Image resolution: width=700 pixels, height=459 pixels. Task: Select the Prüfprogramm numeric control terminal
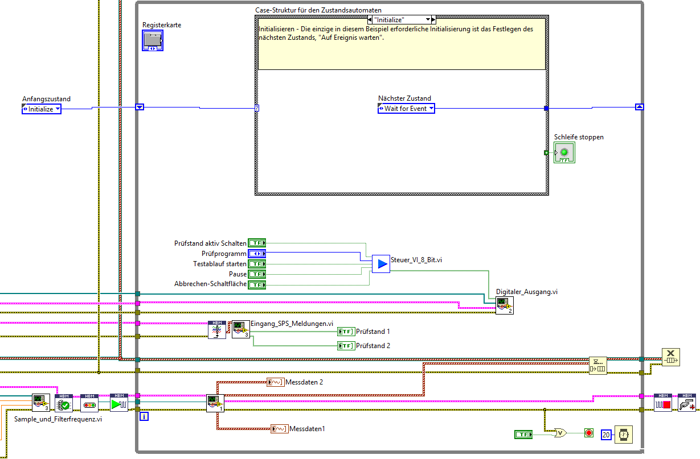(x=257, y=253)
